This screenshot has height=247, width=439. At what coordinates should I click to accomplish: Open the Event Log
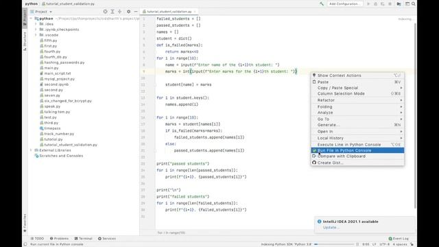tap(399, 239)
